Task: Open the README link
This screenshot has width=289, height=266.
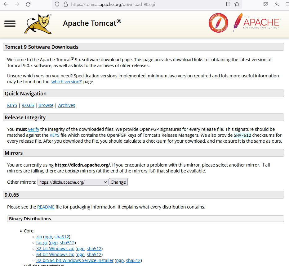Action: pyautogui.click(x=46, y=207)
